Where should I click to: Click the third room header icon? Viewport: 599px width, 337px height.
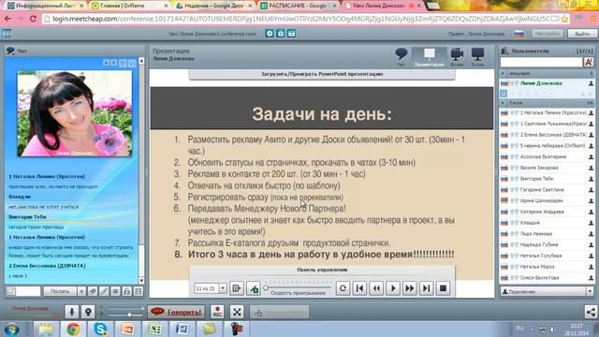click(x=291, y=34)
